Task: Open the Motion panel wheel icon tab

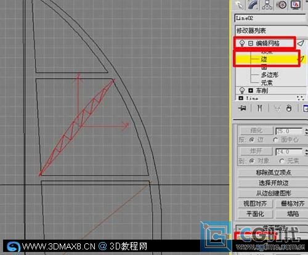Action: click(281, 4)
